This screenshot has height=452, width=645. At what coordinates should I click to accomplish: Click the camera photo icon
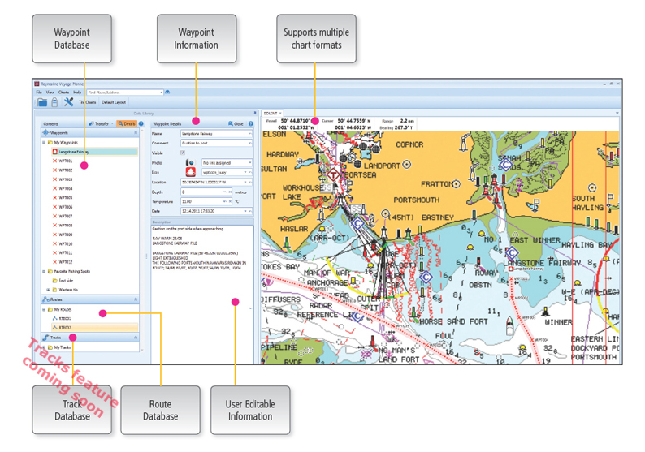189,163
